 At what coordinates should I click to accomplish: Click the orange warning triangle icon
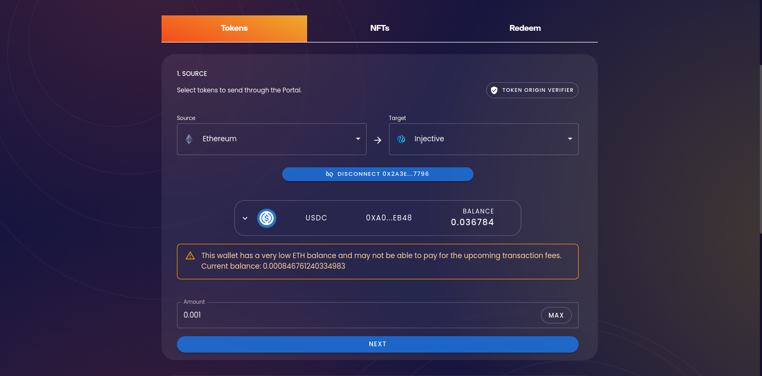190,256
